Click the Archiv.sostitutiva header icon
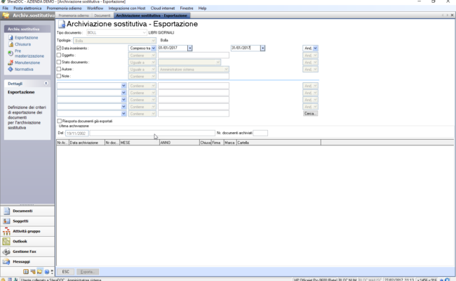The height and width of the screenshot is (281, 456). click(6, 15)
